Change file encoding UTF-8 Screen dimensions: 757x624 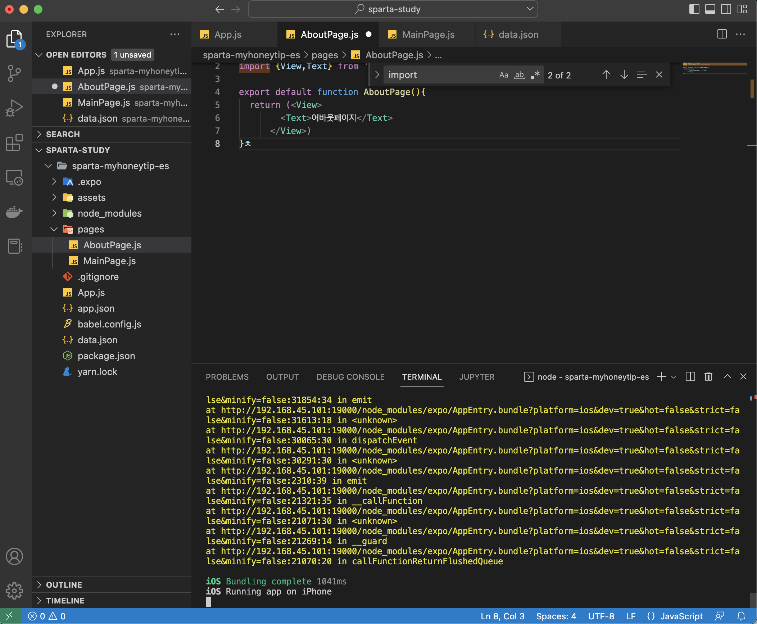click(x=601, y=616)
